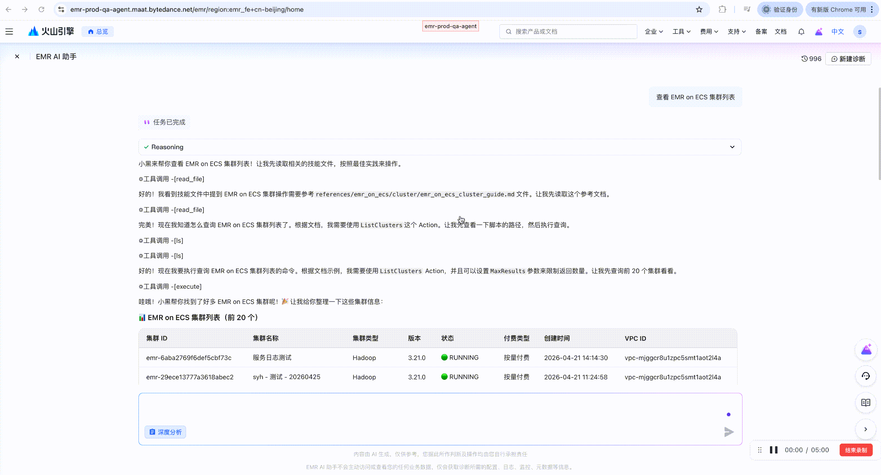Viewport: 881px width, 475px height.
Task: Focus the 搜索产品或文档 search field
Action: coord(568,31)
